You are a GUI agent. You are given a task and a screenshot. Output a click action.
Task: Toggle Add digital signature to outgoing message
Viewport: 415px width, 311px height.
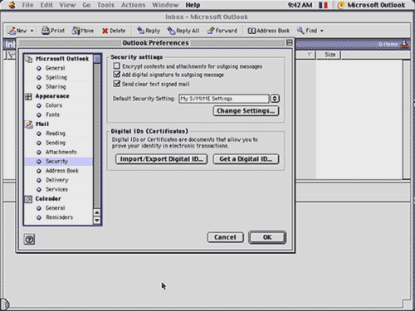click(117, 75)
